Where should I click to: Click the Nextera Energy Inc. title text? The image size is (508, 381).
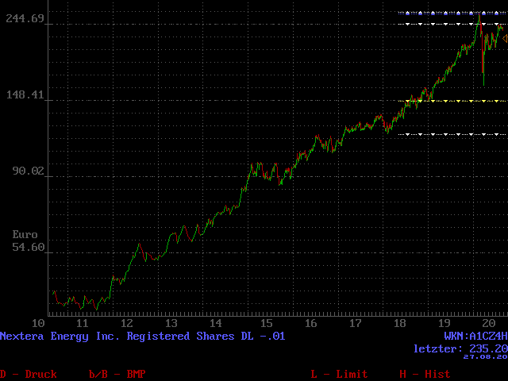coord(142,337)
